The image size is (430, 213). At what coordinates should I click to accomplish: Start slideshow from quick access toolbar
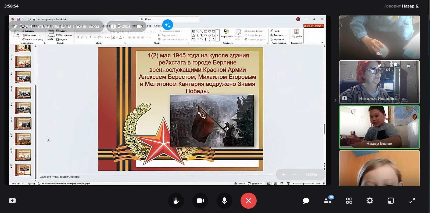(x=34, y=19)
